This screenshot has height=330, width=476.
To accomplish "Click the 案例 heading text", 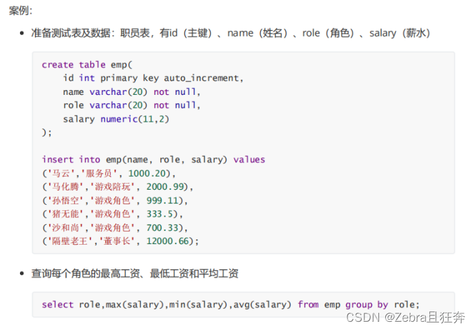I will pyautogui.click(x=21, y=10).
